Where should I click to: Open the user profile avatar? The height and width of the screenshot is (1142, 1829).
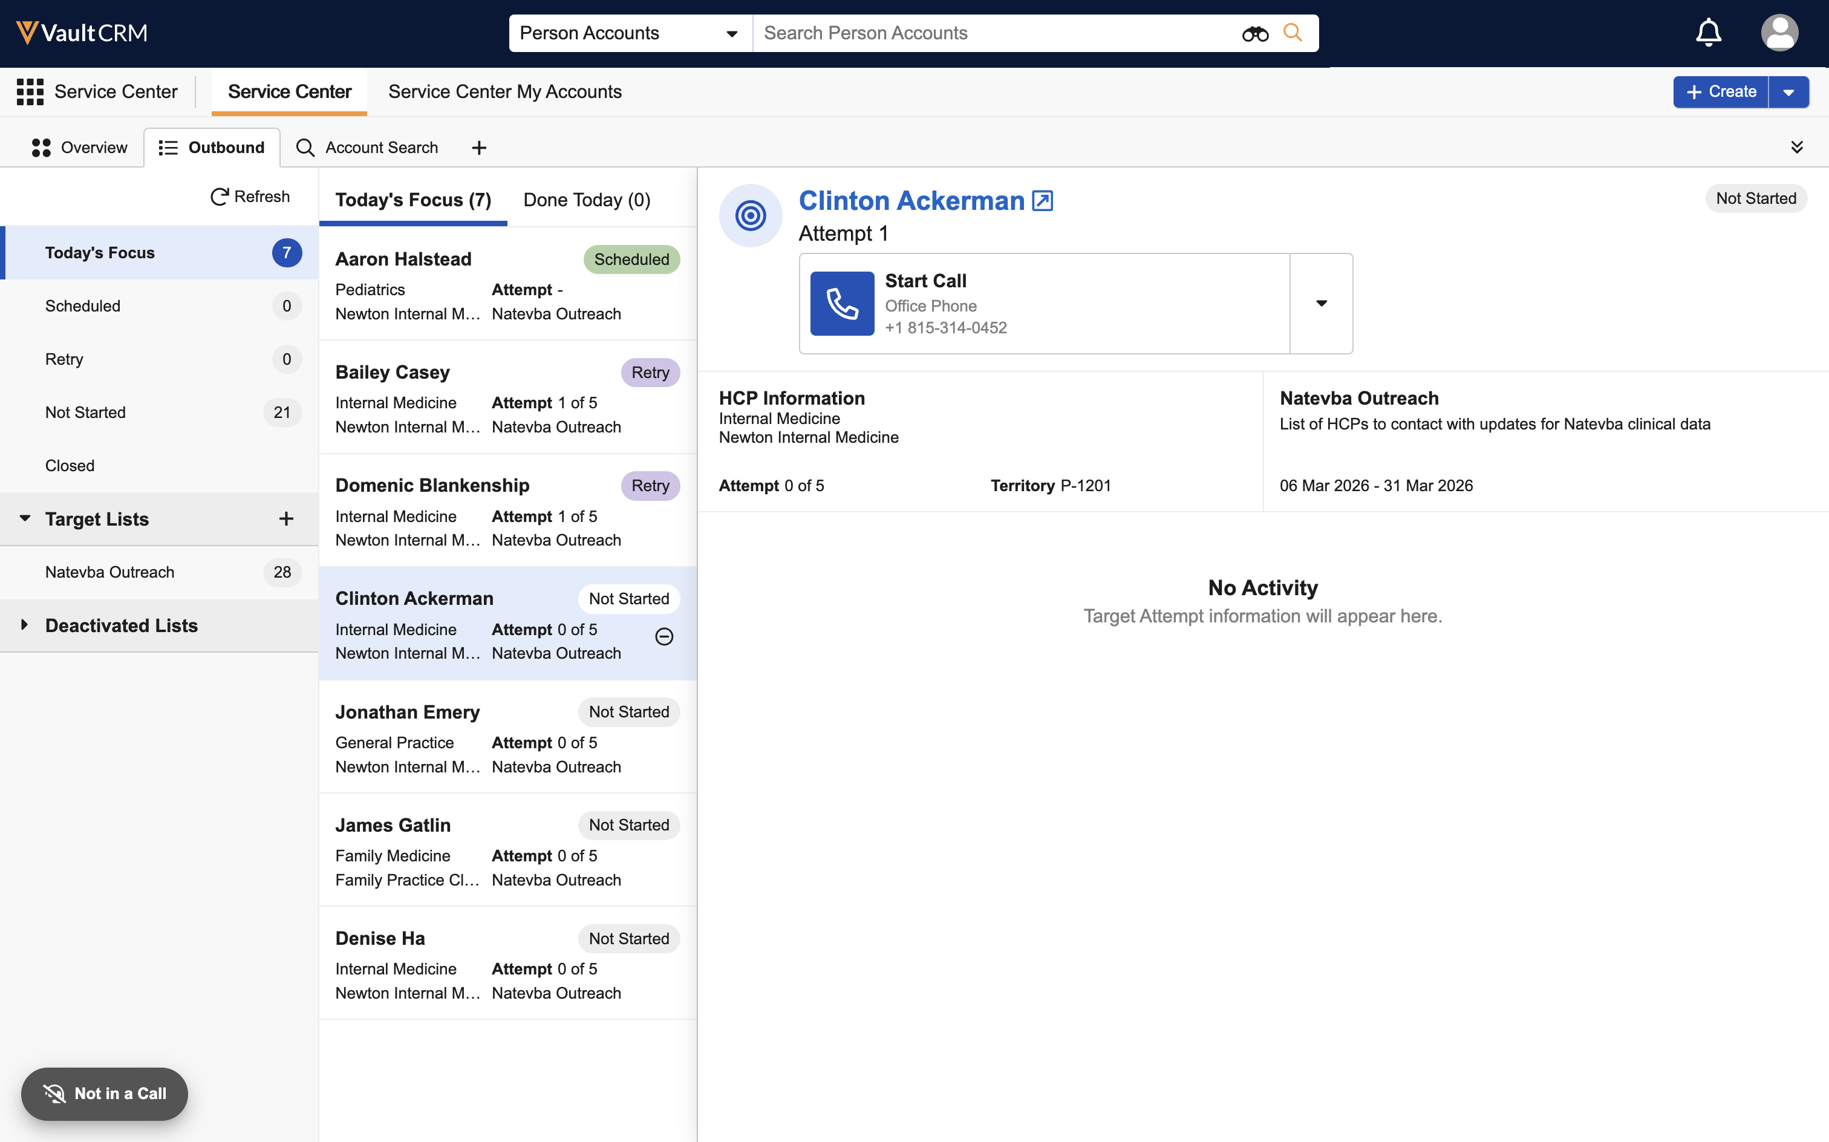[x=1779, y=33]
